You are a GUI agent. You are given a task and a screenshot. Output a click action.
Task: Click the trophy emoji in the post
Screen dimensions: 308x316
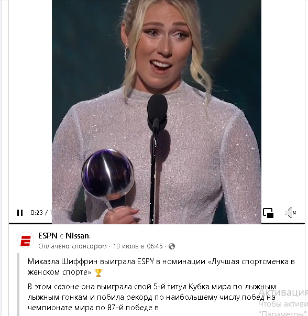98,273
